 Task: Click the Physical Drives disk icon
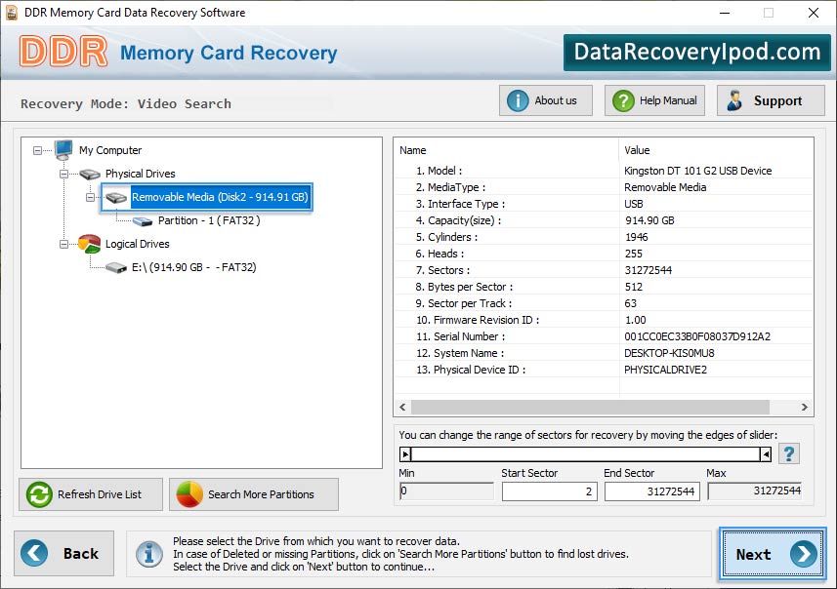point(90,174)
